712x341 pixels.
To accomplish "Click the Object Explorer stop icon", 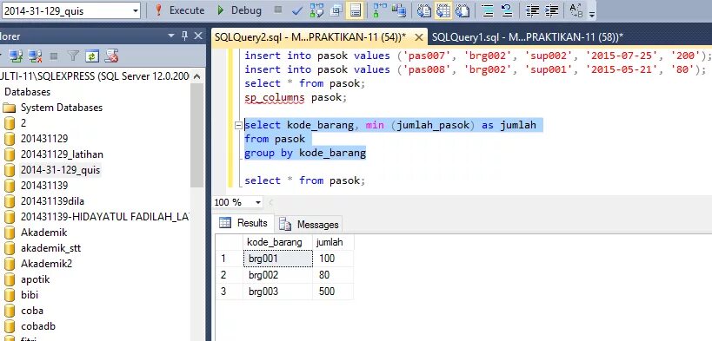I will pos(54,56).
